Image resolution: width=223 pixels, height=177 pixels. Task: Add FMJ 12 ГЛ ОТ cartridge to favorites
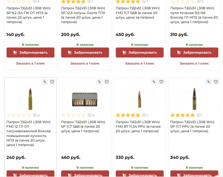click(52, 82)
